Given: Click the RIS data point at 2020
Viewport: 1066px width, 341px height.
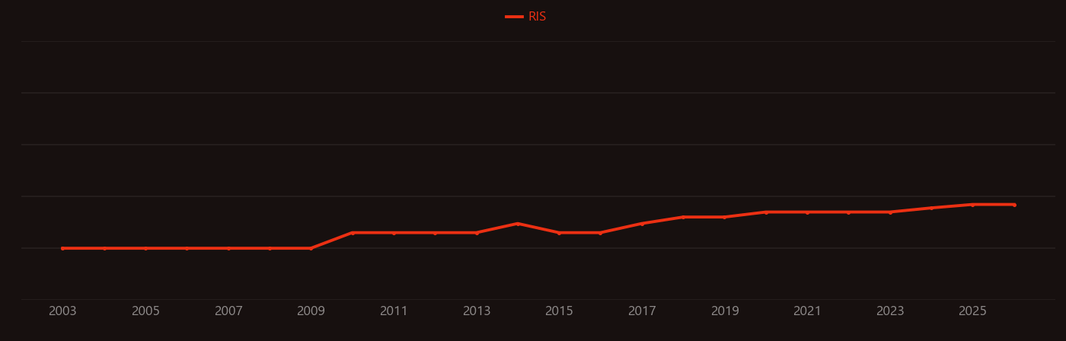Looking at the screenshot, I should tap(766, 212).
